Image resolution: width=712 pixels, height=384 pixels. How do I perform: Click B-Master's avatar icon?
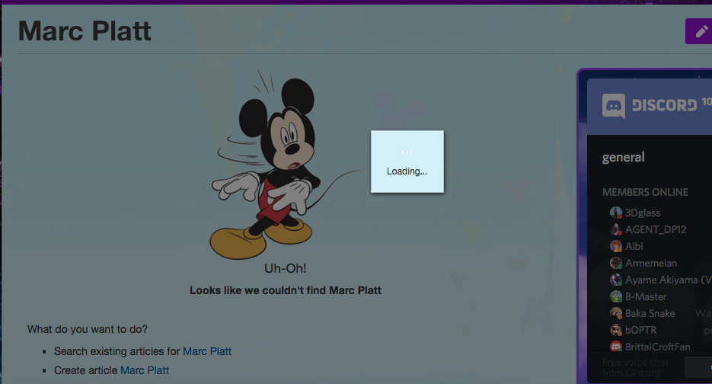[x=616, y=296]
